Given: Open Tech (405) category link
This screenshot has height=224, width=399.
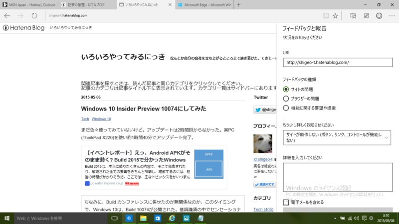Looking at the screenshot, I should coord(263,210).
